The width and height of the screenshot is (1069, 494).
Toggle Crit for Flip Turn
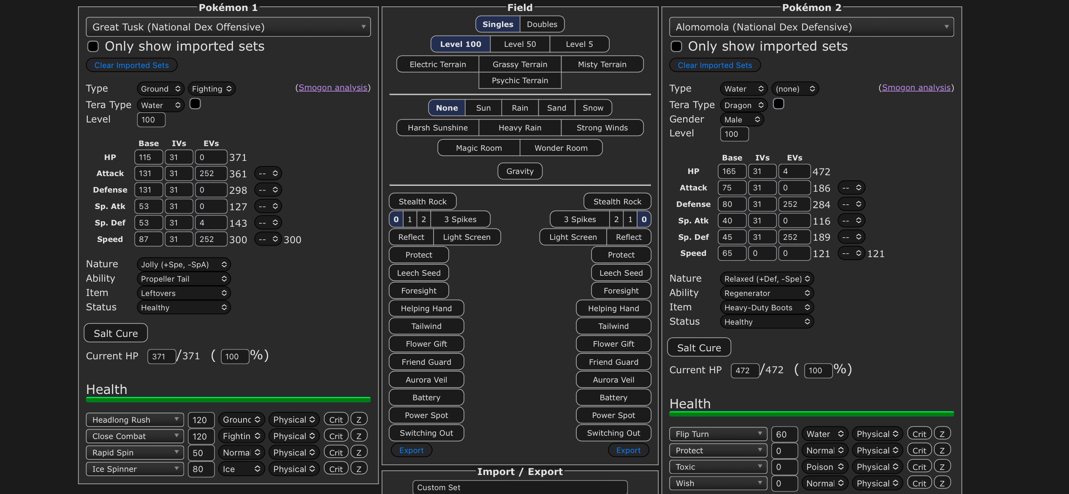coord(919,434)
